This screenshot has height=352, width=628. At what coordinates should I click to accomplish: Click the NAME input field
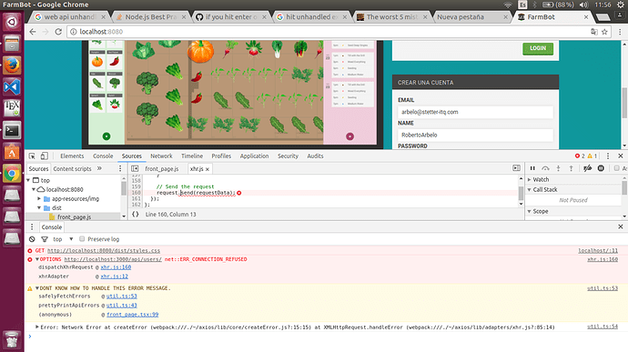click(475, 135)
